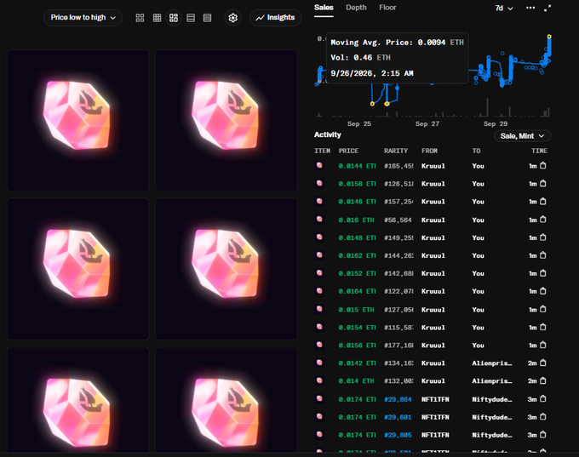Select the mosaic grid view icon
Viewport: 579px width, 457px height.
174,18
